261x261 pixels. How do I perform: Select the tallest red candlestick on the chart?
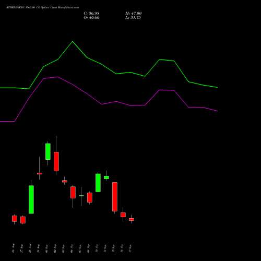pos(115,197)
